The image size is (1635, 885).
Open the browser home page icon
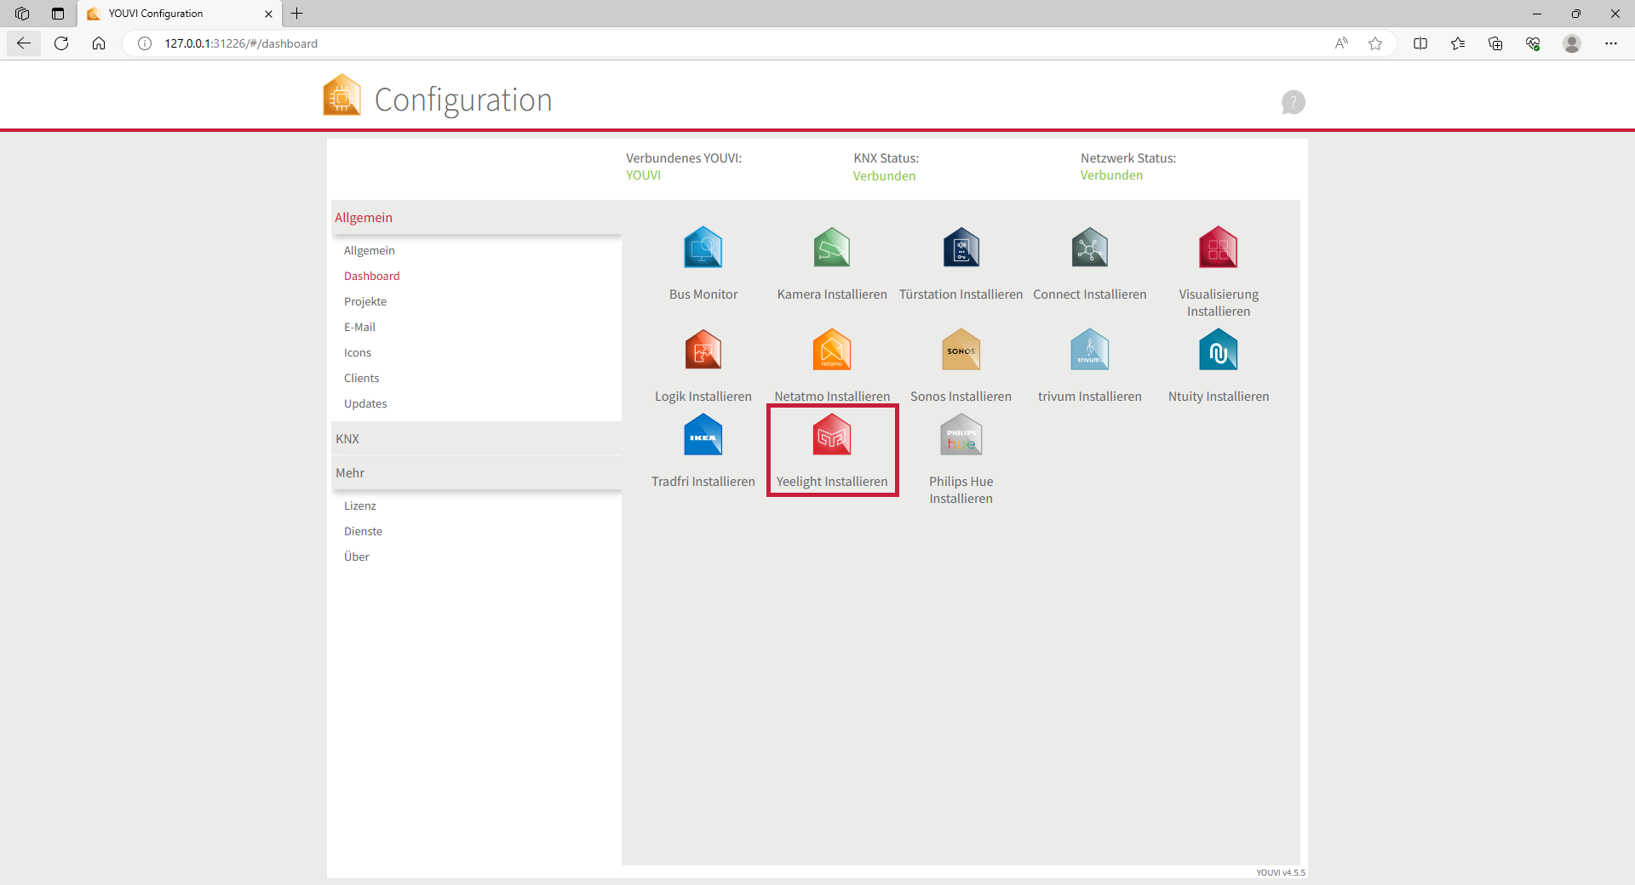(x=99, y=43)
